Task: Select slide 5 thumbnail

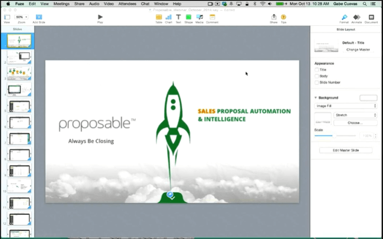Action: (x=19, y=106)
